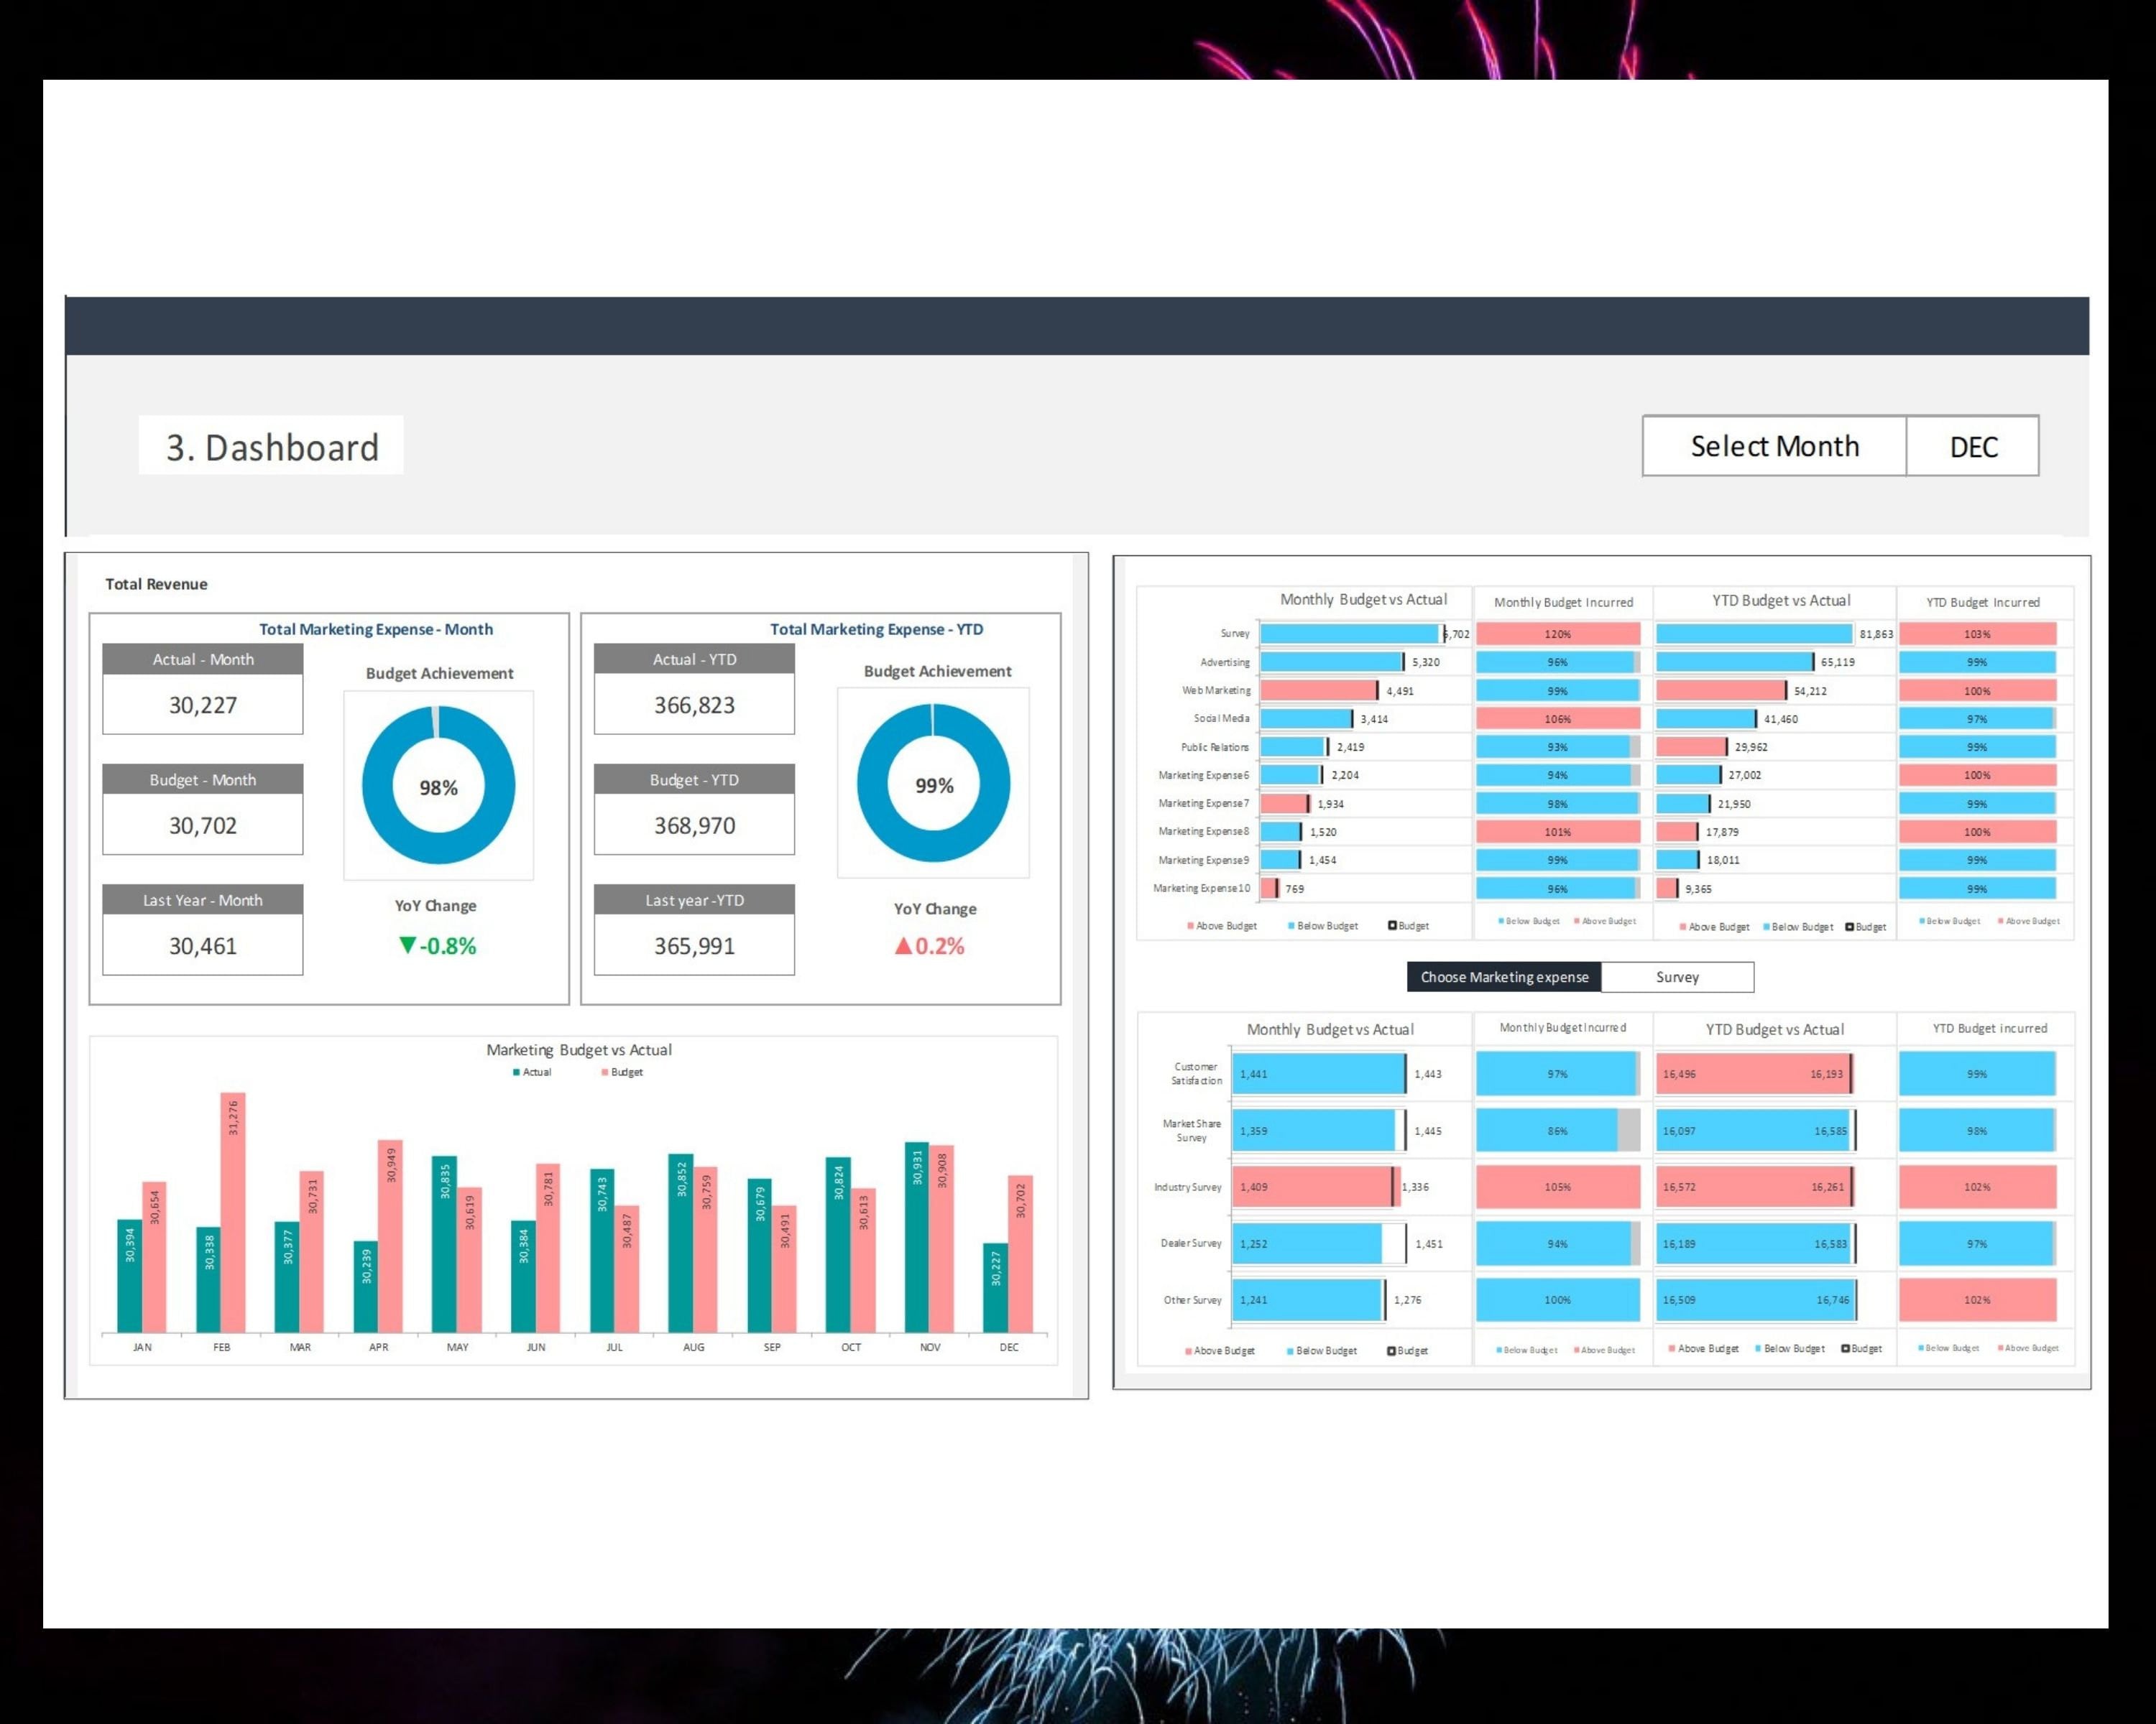Click the Advertising bar showing 5,320

(x=1330, y=662)
